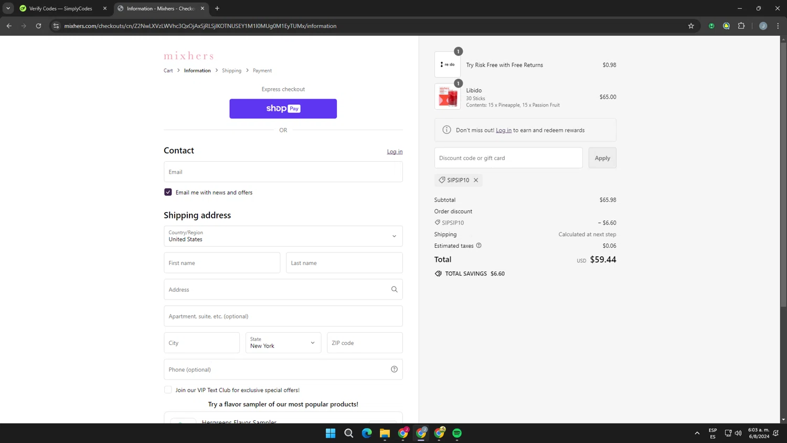
Task: Go back to Cart breadcrumb
Action: pos(168,70)
